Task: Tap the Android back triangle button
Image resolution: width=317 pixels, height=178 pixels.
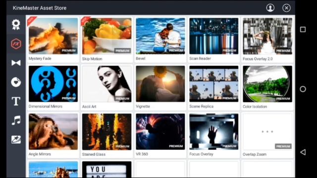Action: (x=303, y=152)
